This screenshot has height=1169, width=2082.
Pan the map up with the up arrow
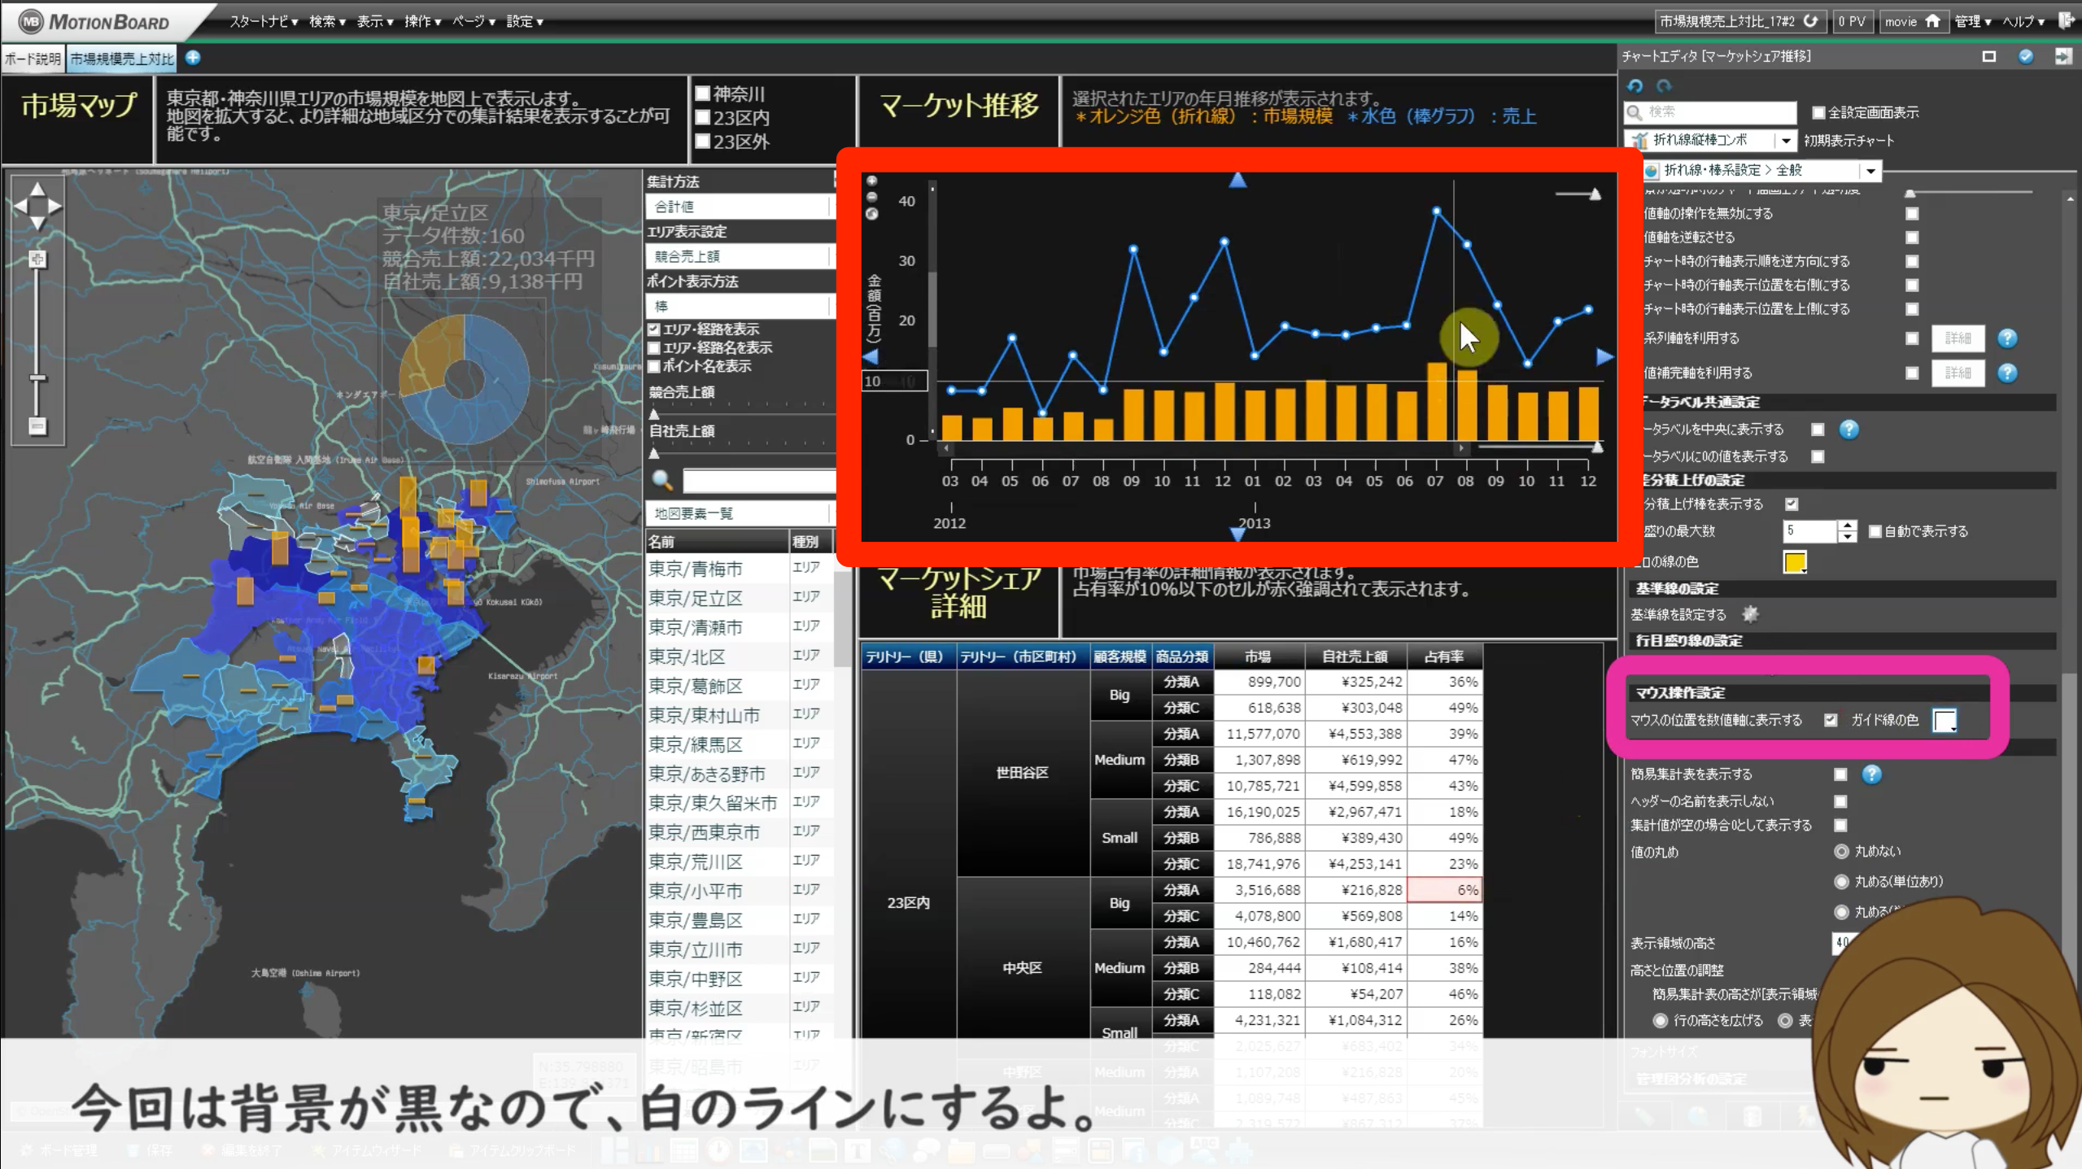pyautogui.click(x=37, y=190)
